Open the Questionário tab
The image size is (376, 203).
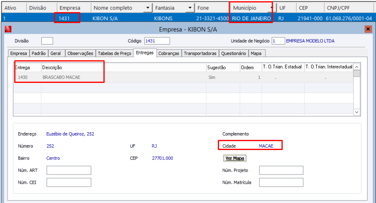(x=233, y=53)
